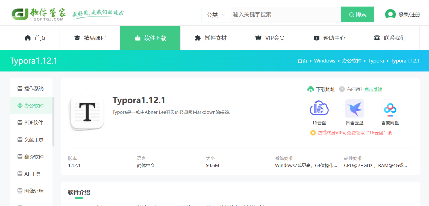Image resolution: width=429 pixels, height=206 pixels.
Task: Click the Typora1.12.1 product title
Action: pyautogui.click(x=139, y=100)
